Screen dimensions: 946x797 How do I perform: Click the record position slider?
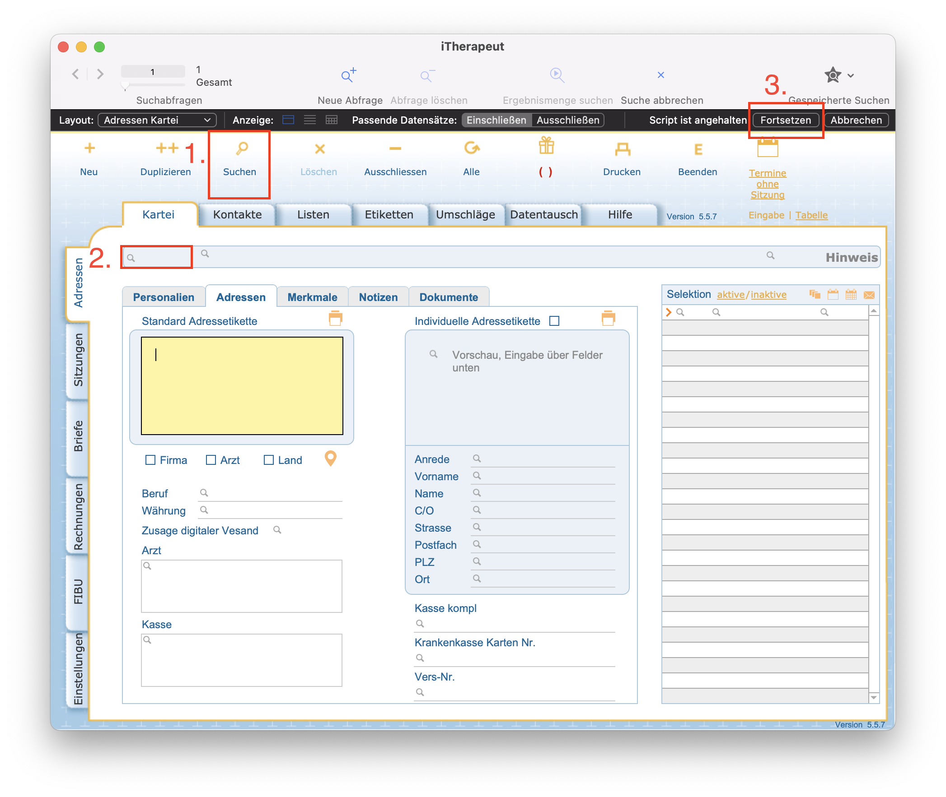pos(126,85)
